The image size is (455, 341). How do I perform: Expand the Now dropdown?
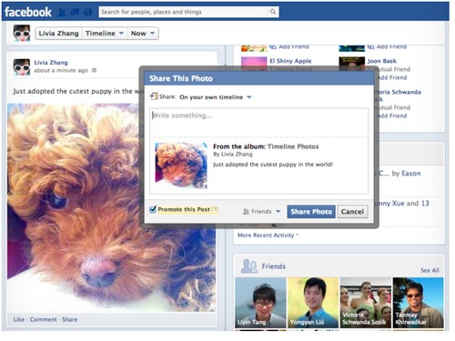click(143, 34)
